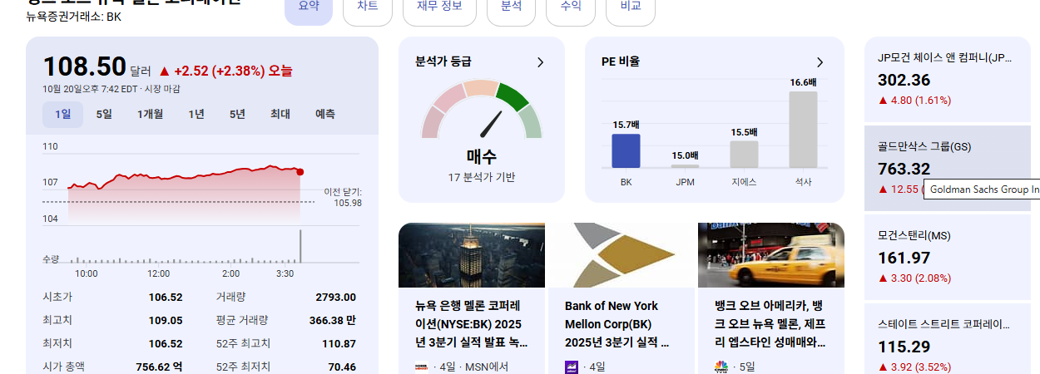The height and width of the screenshot is (374, 1040).
Task: Select the 최대 chart range
Action: (x=280, y=114)
